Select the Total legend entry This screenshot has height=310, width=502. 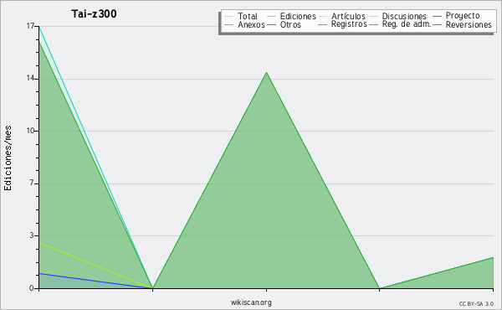(x=241, y=16)
